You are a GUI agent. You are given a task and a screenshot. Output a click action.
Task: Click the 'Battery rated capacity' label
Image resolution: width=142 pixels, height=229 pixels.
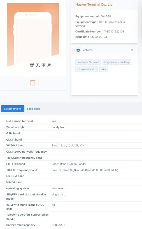(21, 225)
